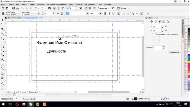Click the no-outline color indicator
Screen dimensions: 190x107
point(164,99)
